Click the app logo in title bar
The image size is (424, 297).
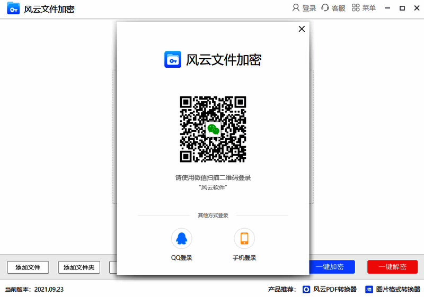[x=13, y=8]
